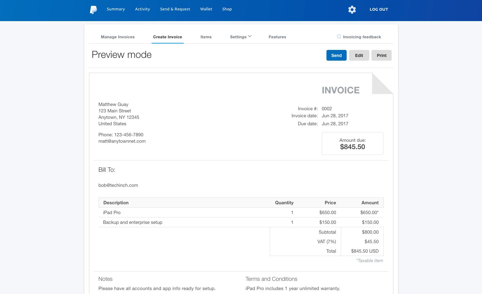Click the Amount due $845.50 box
Screen dimensions: 482x294
pos(352,144)
